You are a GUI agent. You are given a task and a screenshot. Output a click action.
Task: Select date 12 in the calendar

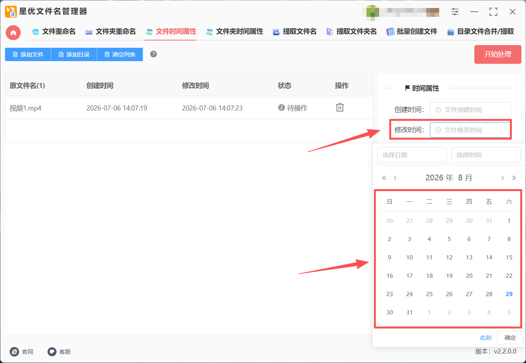(x=449, y=257)
